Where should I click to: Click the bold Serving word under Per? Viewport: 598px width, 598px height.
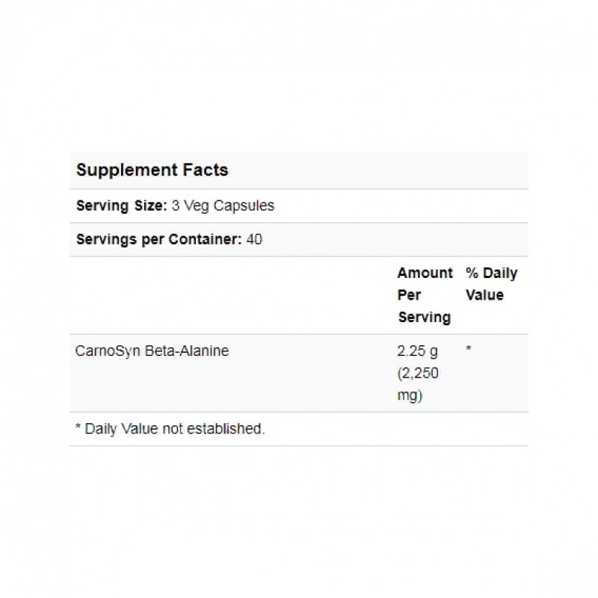[424, 317]
